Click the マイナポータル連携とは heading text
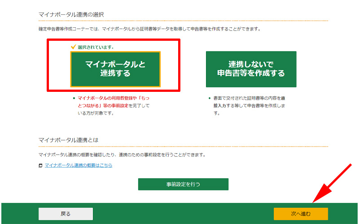 69,140
